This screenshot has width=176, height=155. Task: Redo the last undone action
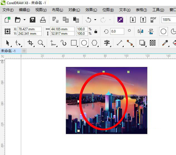(103, 20)
